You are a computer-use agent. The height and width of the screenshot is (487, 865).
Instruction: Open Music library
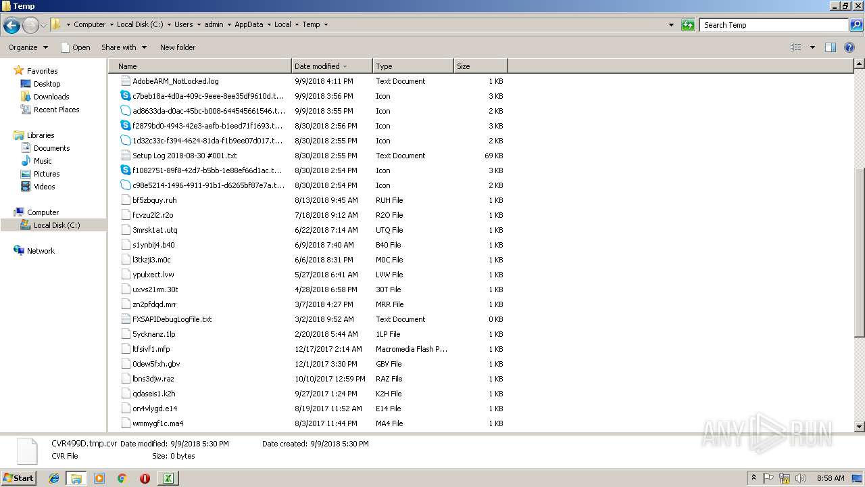[43, 161]
